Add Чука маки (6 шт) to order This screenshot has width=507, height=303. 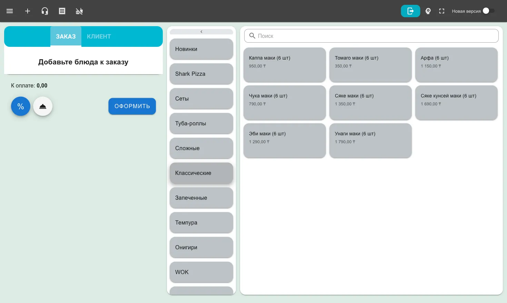click(285, 103)
